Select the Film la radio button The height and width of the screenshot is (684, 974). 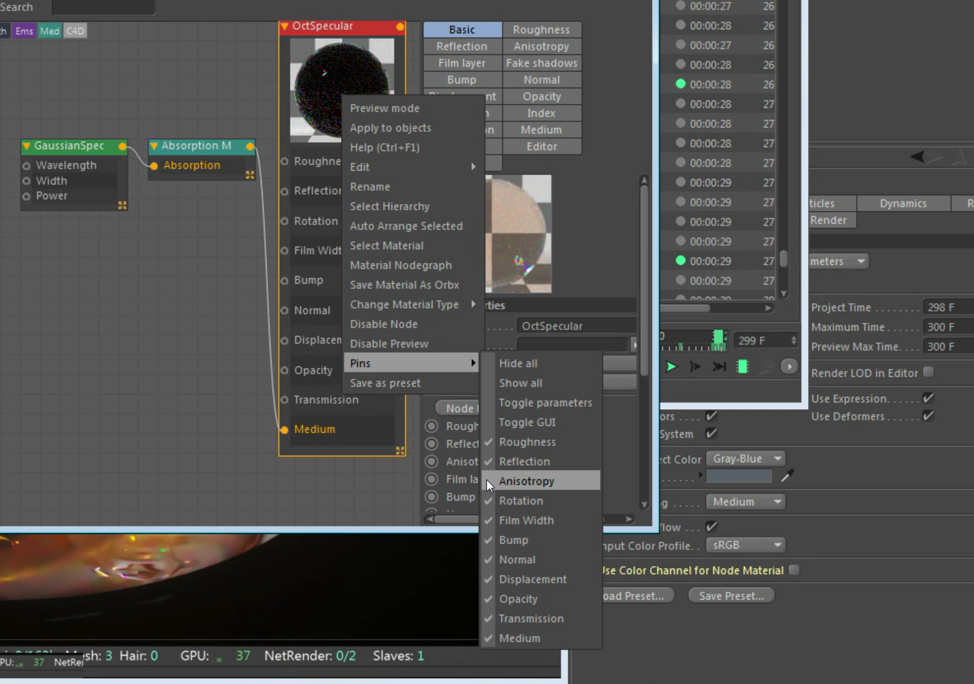point(431,479)
